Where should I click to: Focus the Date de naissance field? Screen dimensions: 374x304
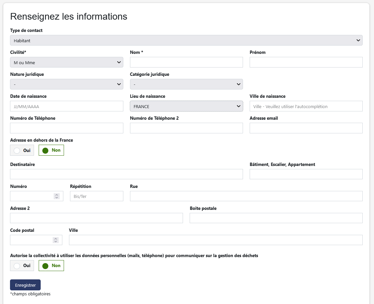tap(67, 106)
